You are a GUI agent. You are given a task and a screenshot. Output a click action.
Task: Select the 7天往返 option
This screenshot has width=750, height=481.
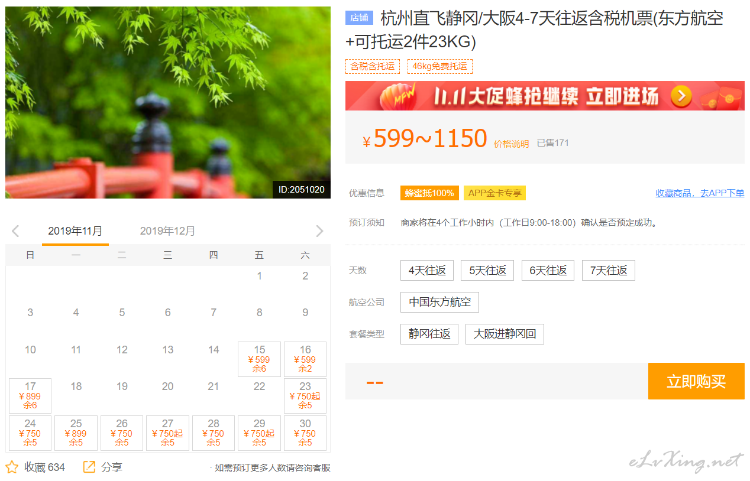(609, 271)
